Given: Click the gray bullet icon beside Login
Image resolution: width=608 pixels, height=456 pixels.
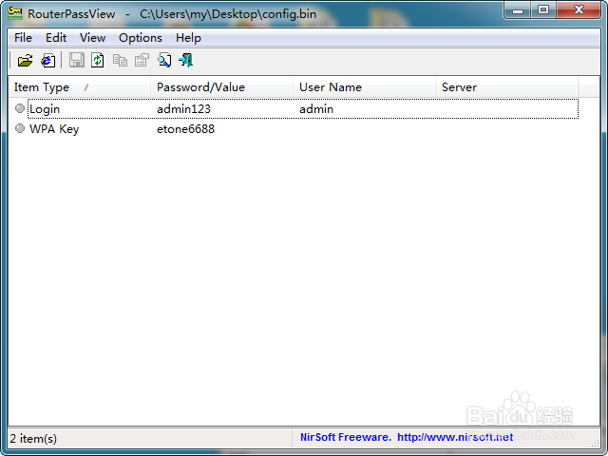Looking at the screenshot, I should [20, 108].
